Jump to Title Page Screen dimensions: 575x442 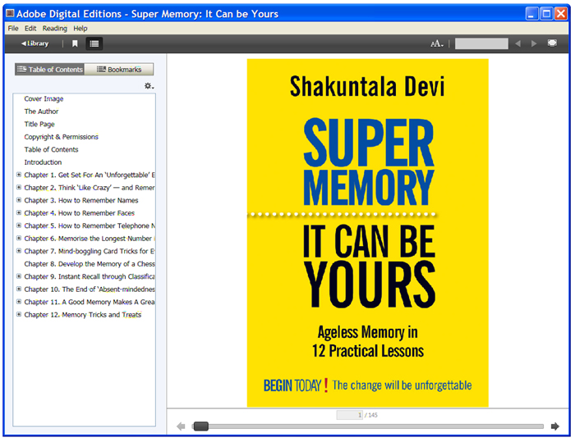(39, 124)
